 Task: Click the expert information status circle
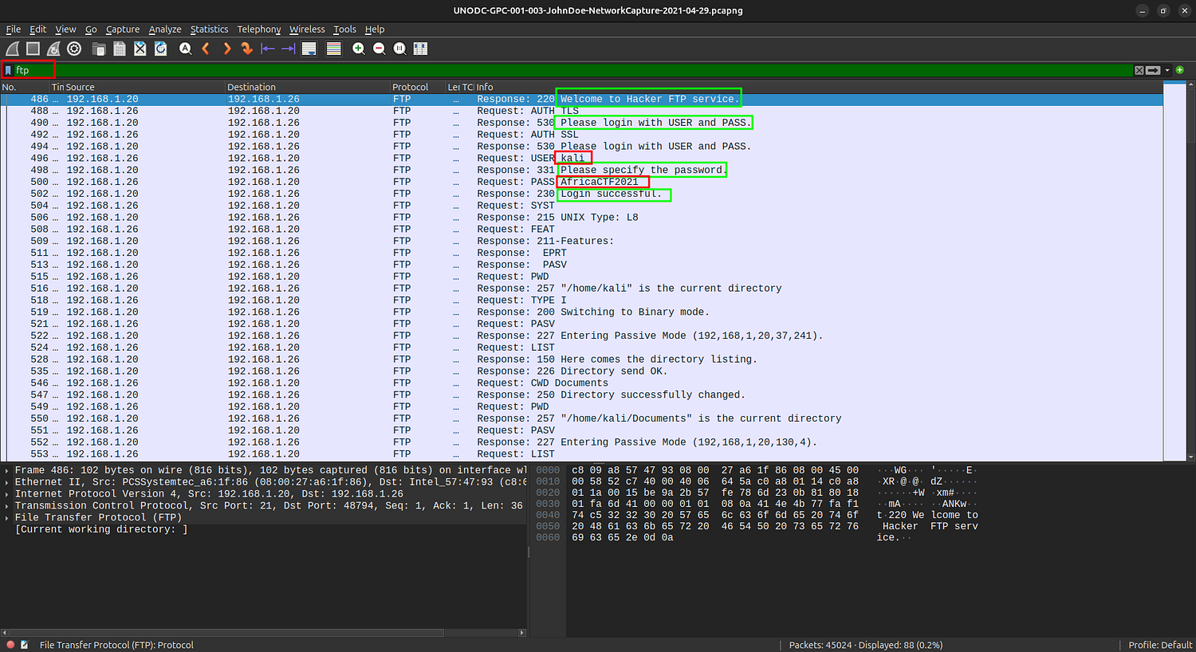pos(10,645)
